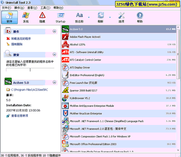Open install path C:\Program Files\ACDSee5RC
181x157 pixels.
pos(29,90)
